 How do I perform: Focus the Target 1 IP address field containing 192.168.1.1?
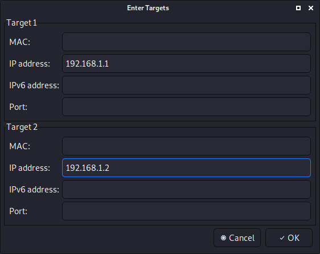click(x=186, y=64)
